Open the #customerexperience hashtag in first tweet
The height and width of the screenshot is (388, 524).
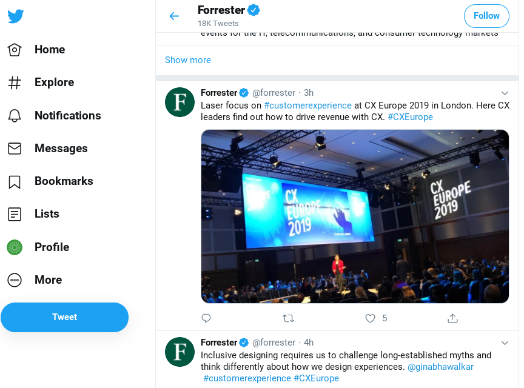(x=307, y=105)
